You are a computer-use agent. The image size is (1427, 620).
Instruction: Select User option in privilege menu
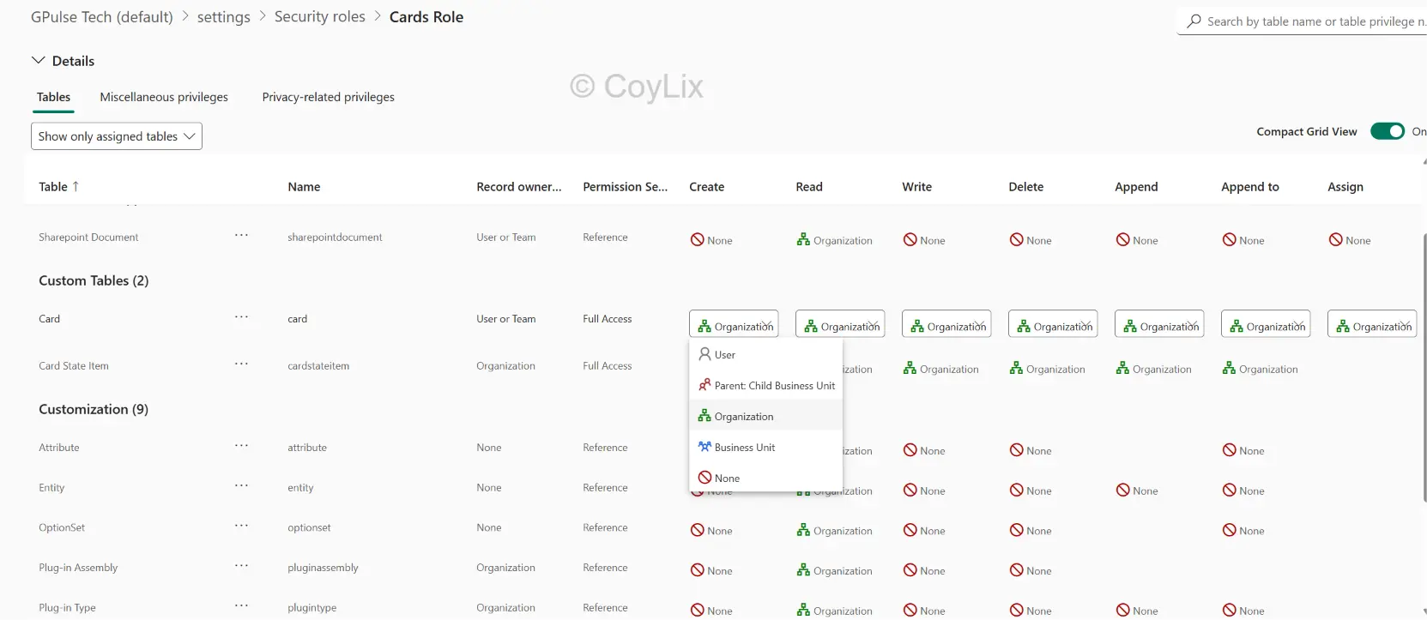coord(766,354)
